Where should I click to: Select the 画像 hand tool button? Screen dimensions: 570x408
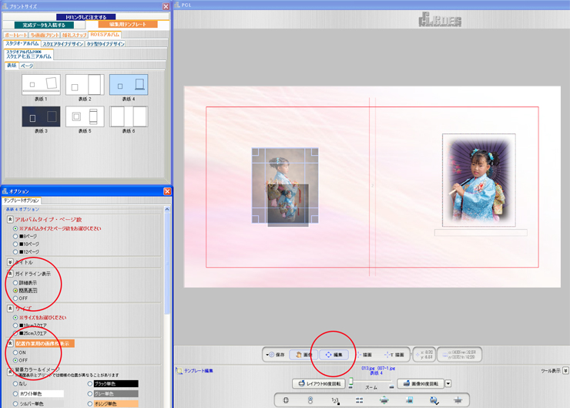pos(304,355)
